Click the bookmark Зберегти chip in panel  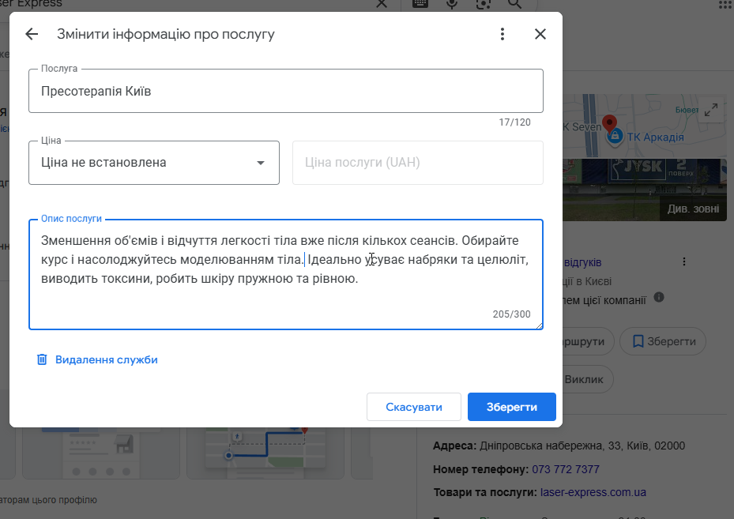click(662, 341)
